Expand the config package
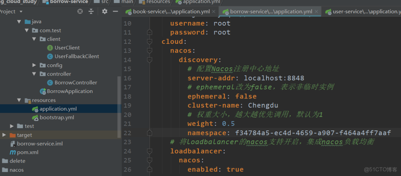 (x=34, y=65)
